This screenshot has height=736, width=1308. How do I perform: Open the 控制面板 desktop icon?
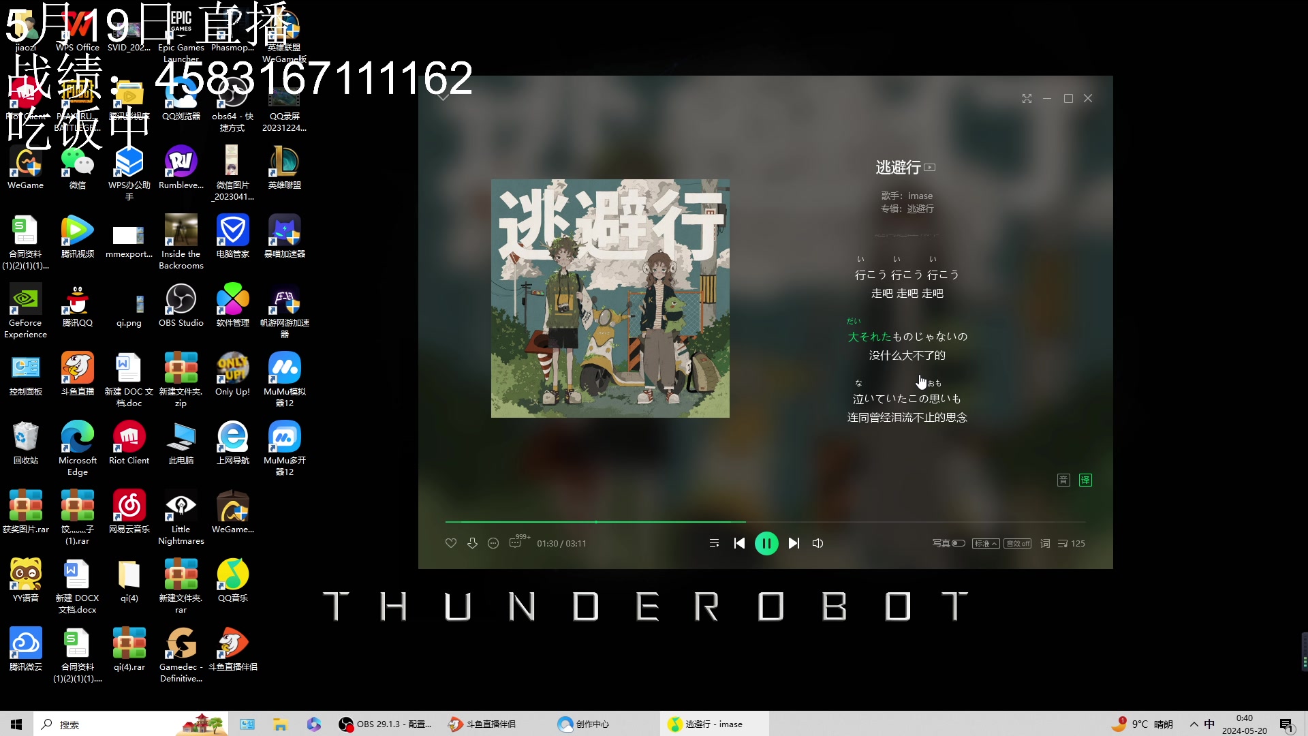coord(26,374)
